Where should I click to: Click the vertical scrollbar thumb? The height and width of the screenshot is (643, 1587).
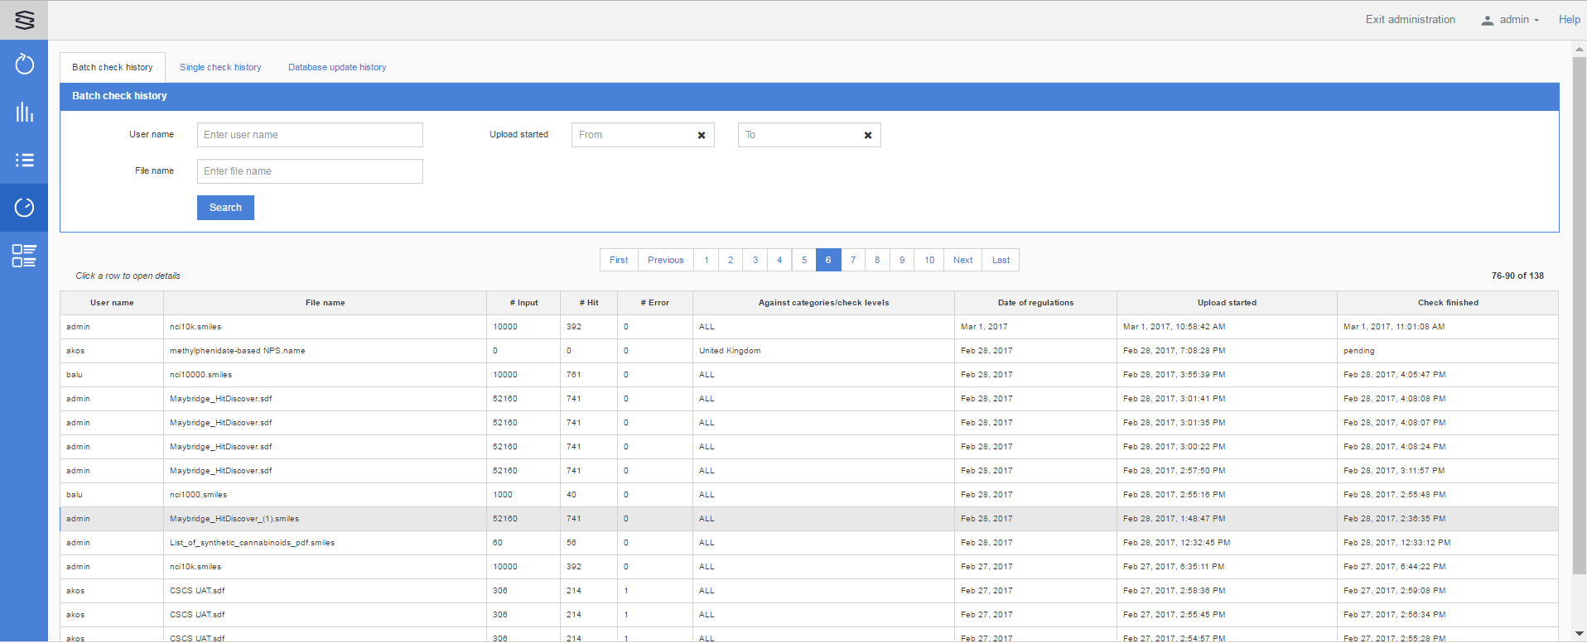coord(1579,314)
